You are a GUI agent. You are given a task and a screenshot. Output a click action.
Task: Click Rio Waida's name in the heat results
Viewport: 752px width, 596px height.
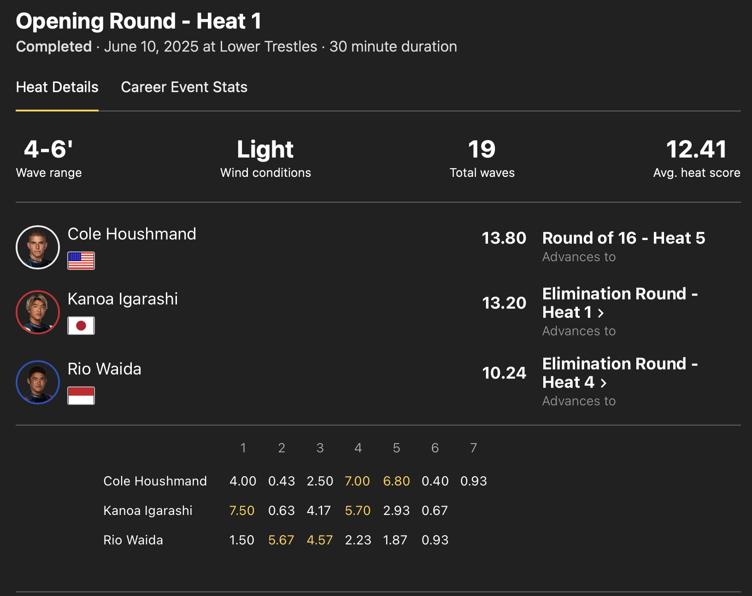(105, 369)
